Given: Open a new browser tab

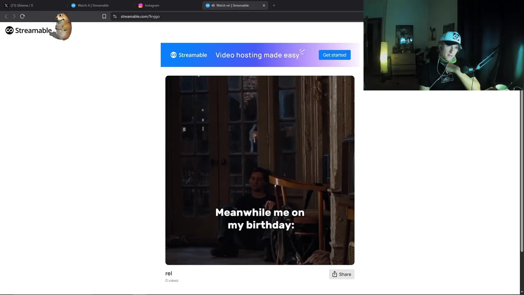Looking at the screenshot, I should [274, 5].
